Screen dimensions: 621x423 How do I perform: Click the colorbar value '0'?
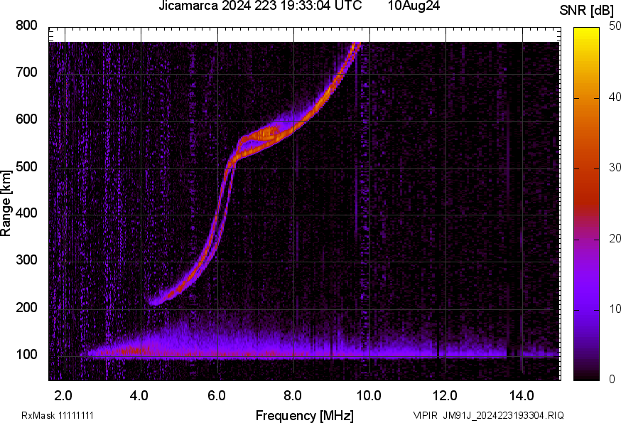[x=612, y=380]
